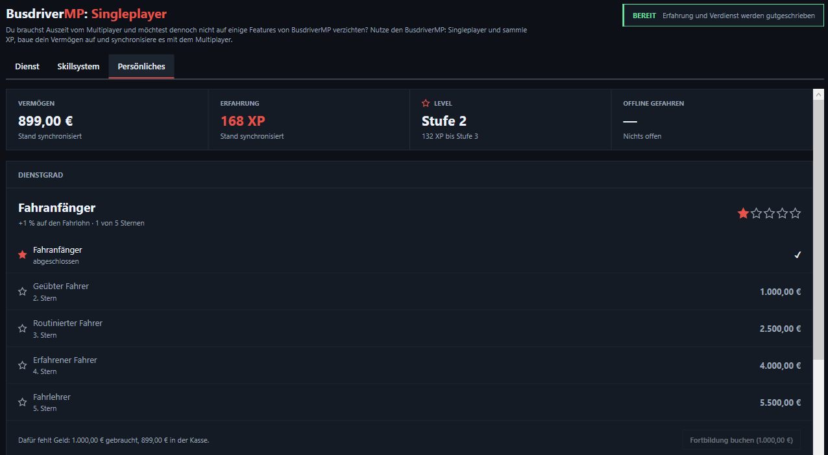Click the star icon beside Fahrlehrer

click(x=23, y=402)
